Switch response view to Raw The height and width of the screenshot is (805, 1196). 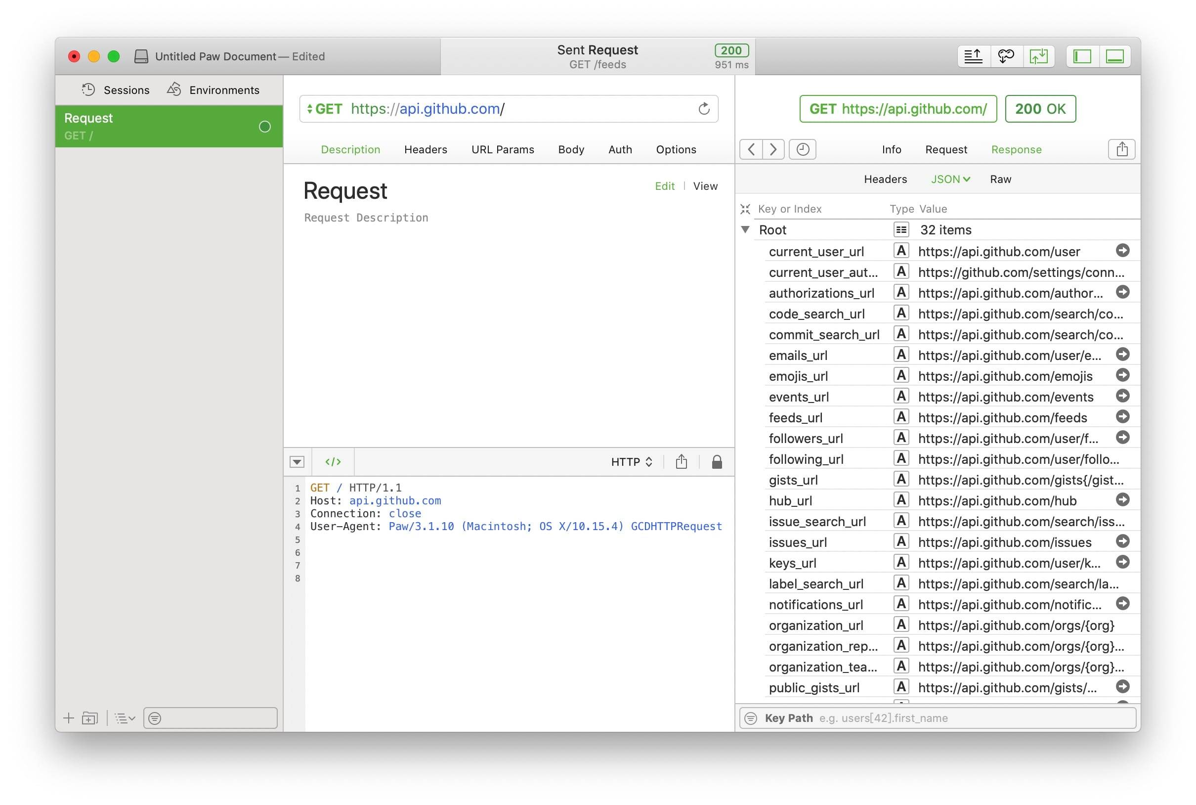click(1000, 179)
